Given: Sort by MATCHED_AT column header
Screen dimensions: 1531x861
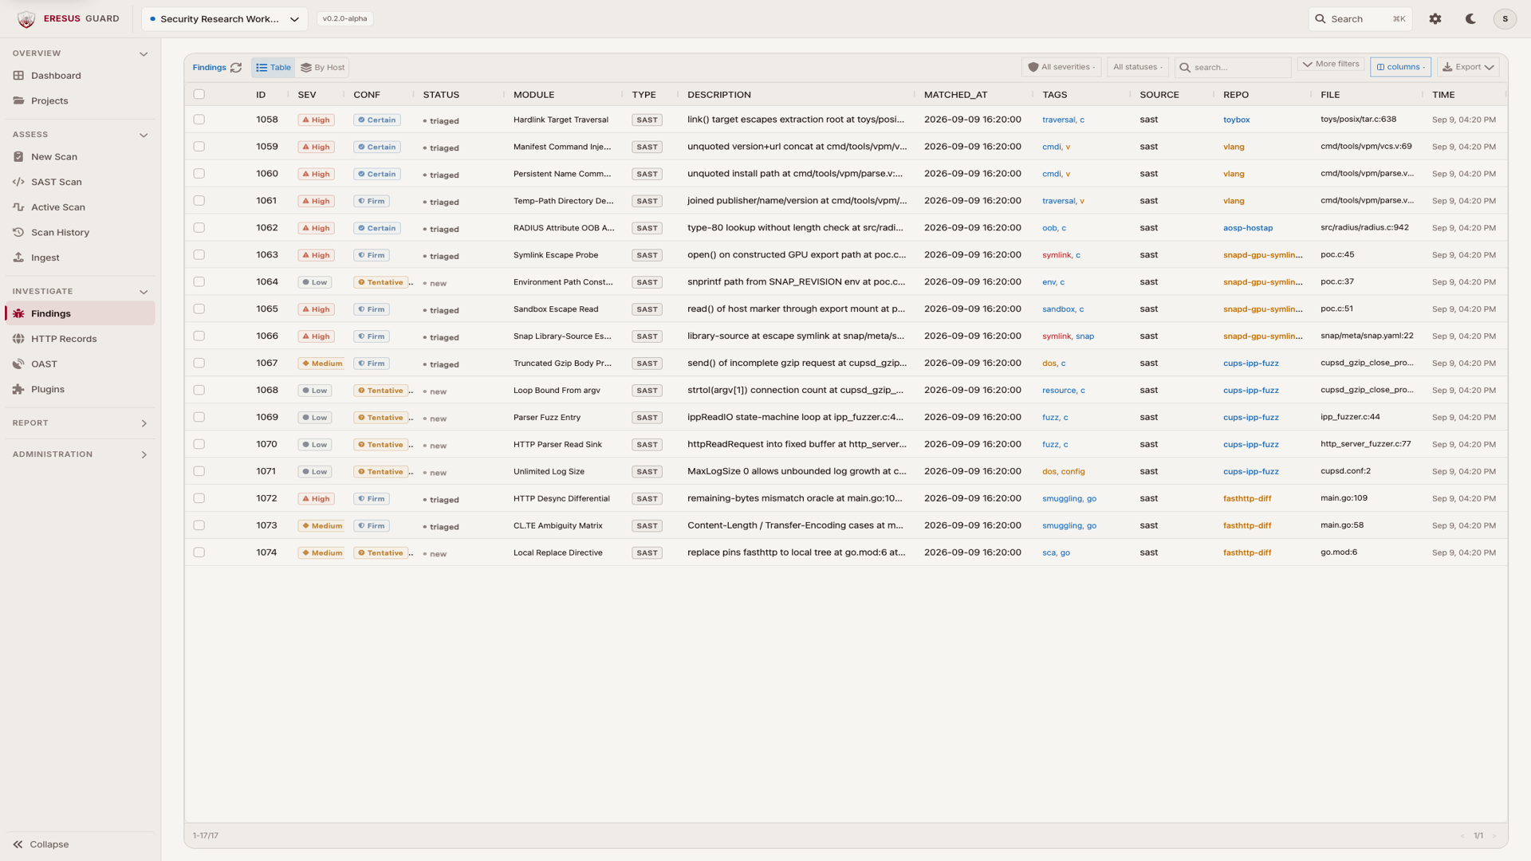Looking at the screenshot, I should (955, 95).
